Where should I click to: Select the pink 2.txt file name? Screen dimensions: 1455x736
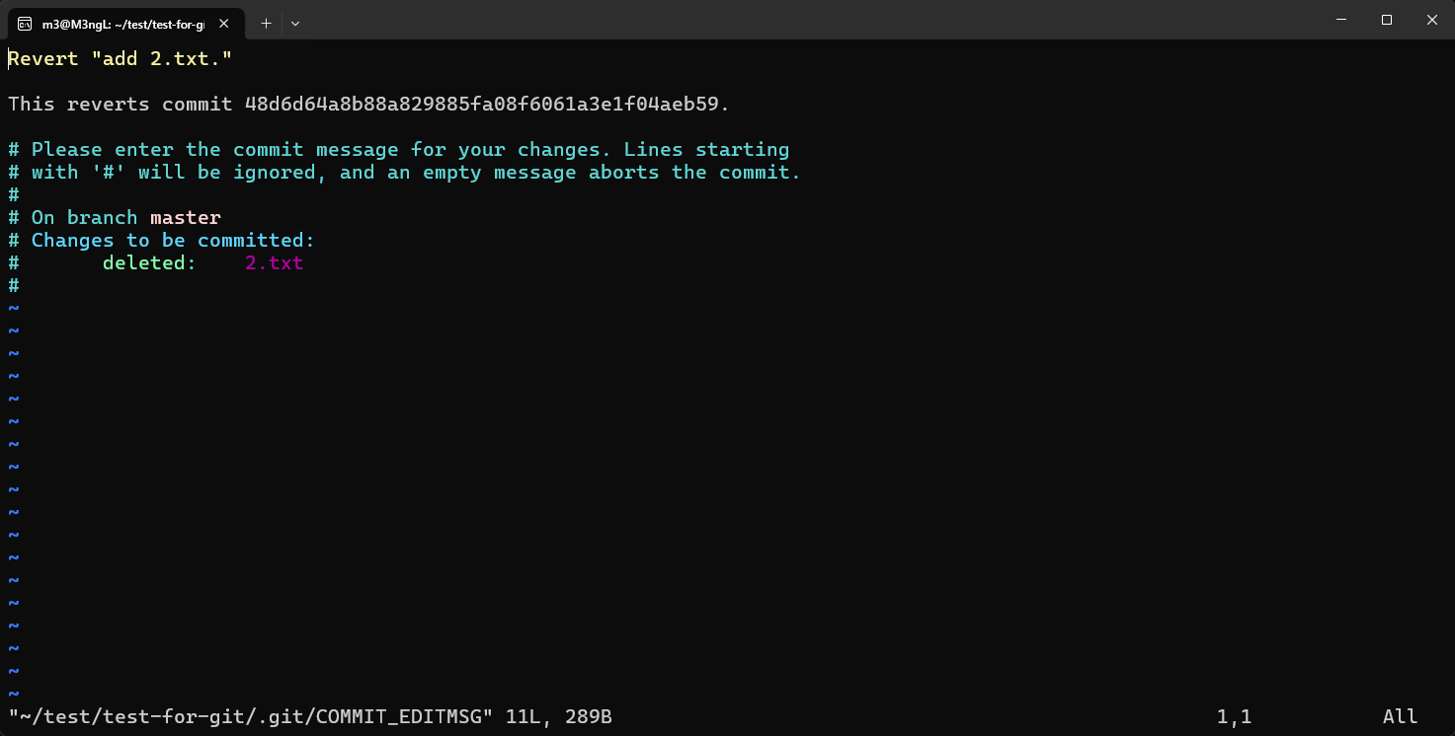point(274,262)
